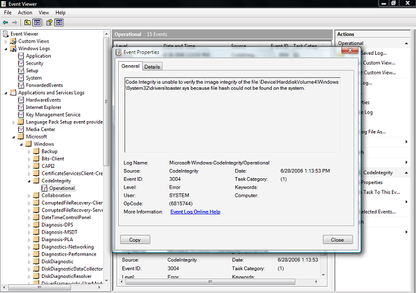The image size is (416, 293).
Task: Open the Event Log Online Help link
Action: click(195, 212)
